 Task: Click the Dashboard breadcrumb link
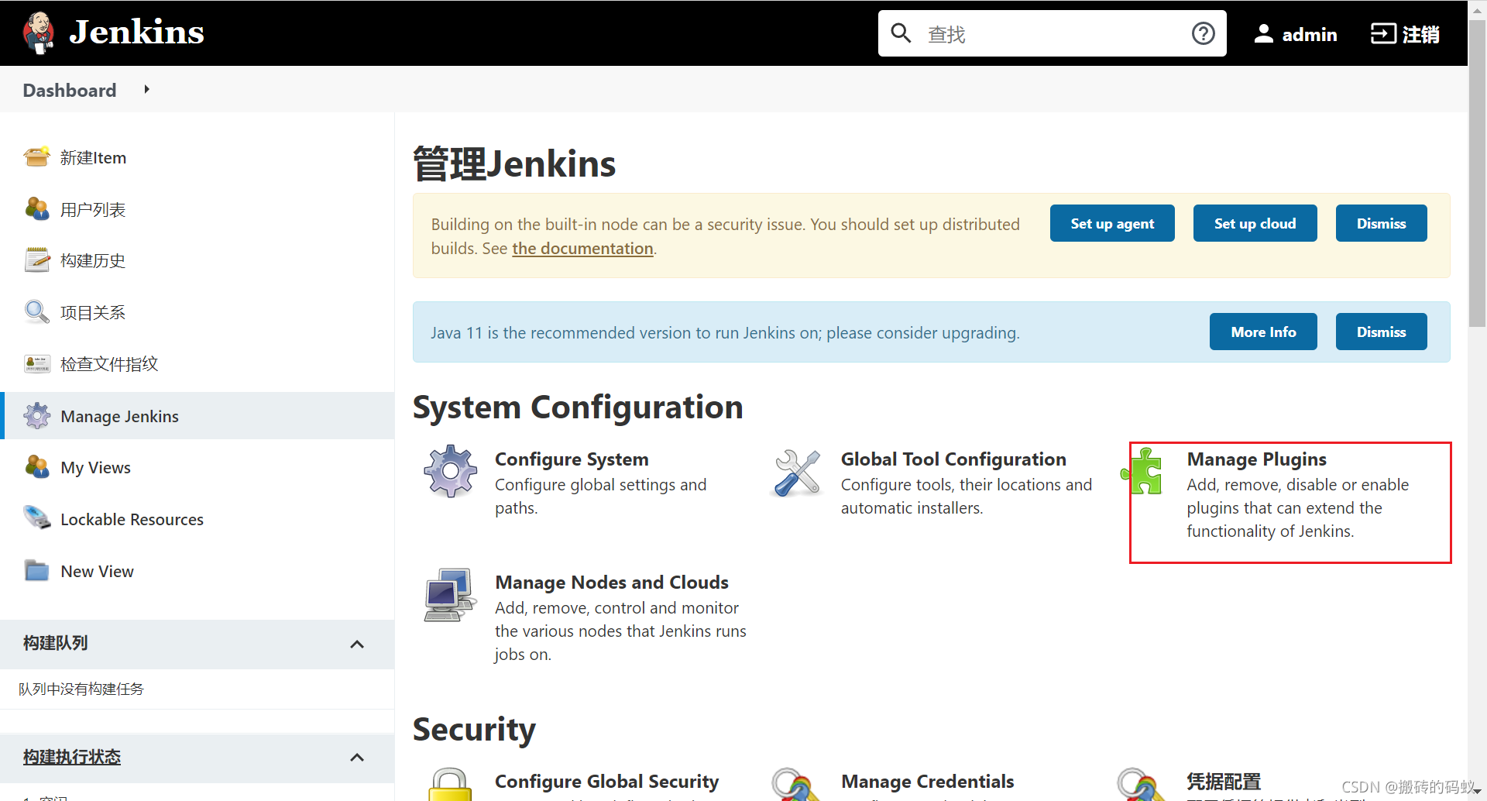point(70,90)
